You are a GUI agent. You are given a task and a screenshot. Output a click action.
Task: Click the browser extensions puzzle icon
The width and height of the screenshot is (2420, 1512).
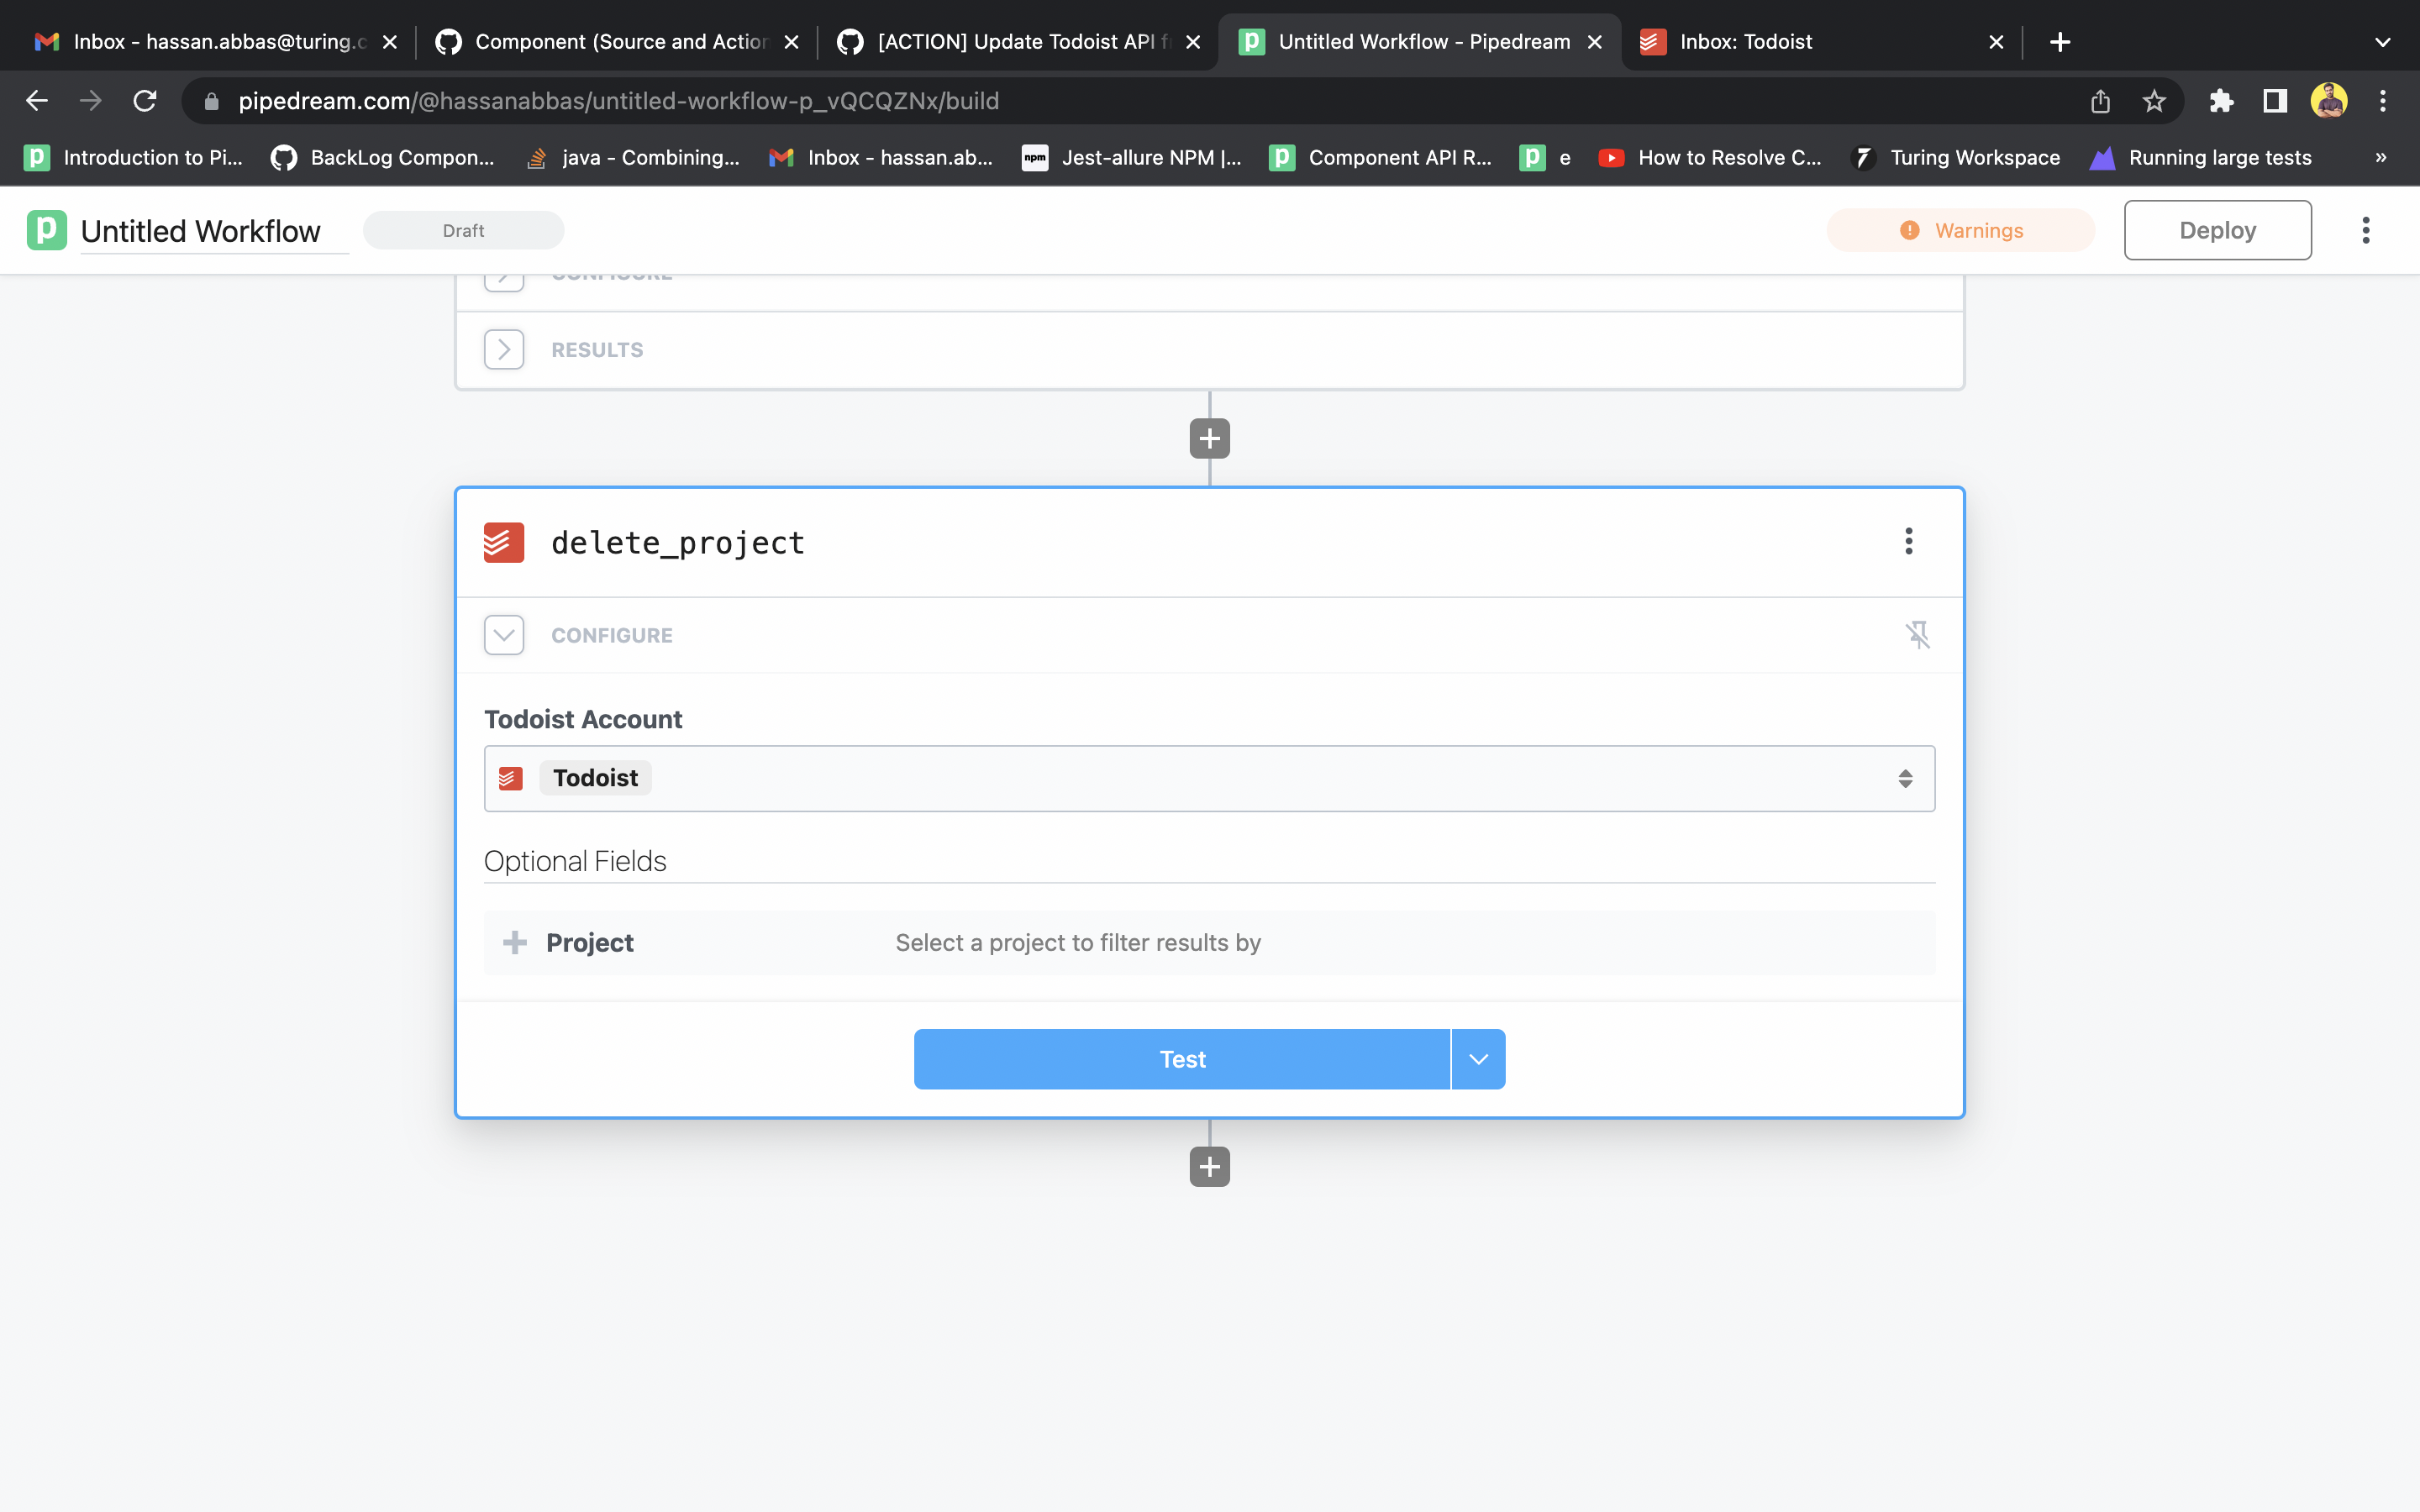(2221, 100)
